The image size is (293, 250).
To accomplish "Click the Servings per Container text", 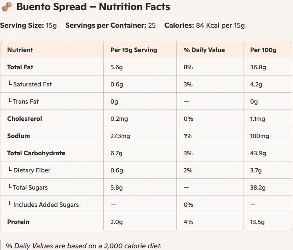I will 110,25.
